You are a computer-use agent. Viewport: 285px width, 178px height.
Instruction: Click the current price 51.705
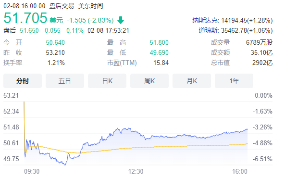tap(25, 18)
